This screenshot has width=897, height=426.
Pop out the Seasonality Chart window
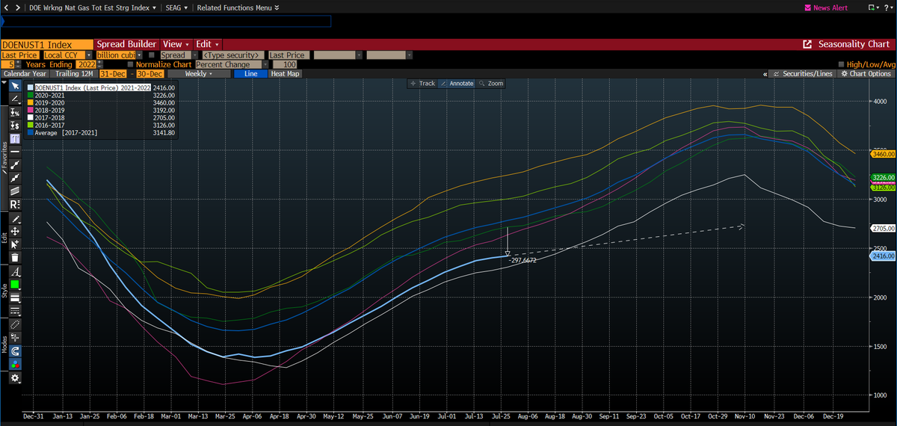coord(807,44)
